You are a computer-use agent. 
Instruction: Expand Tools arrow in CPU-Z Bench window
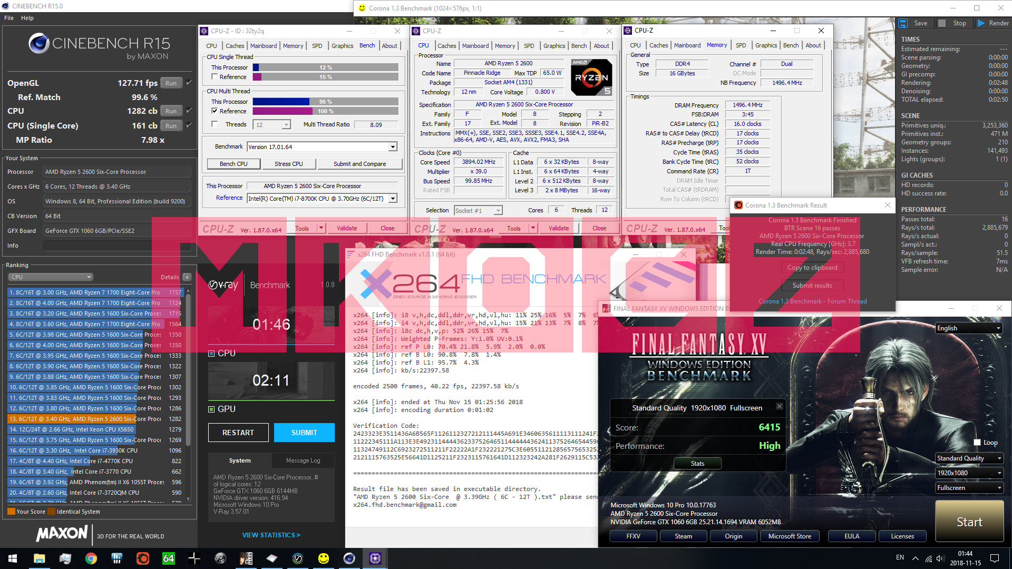coord(321,228)
